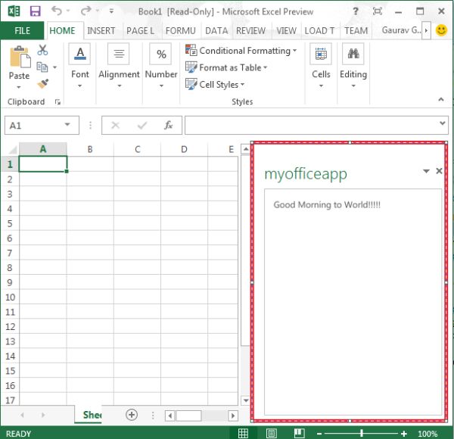The height and width of the screenshot is (439, 454).
Task: Click the zoom out minus button
Action: click(x=319, y=434)
